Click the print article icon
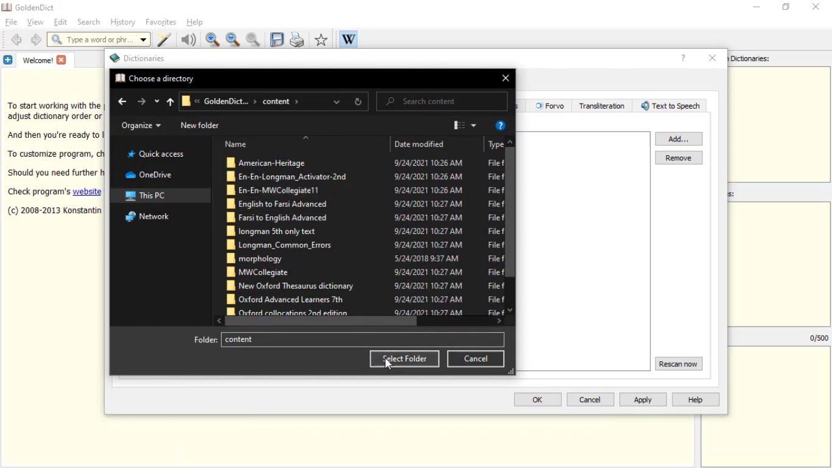832x468 pixels. [x=297, y=40]
